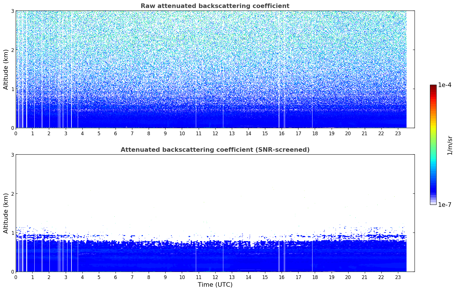
Task: Click the "Time (UTC)" axis label
Action: 215,285
